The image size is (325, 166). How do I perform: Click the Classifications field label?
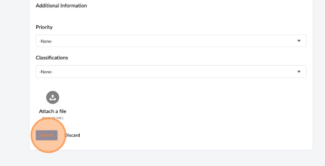click(52, 57)
